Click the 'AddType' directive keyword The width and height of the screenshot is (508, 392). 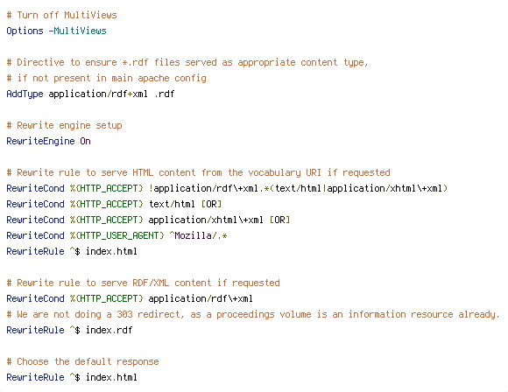[x=25, y=94]
